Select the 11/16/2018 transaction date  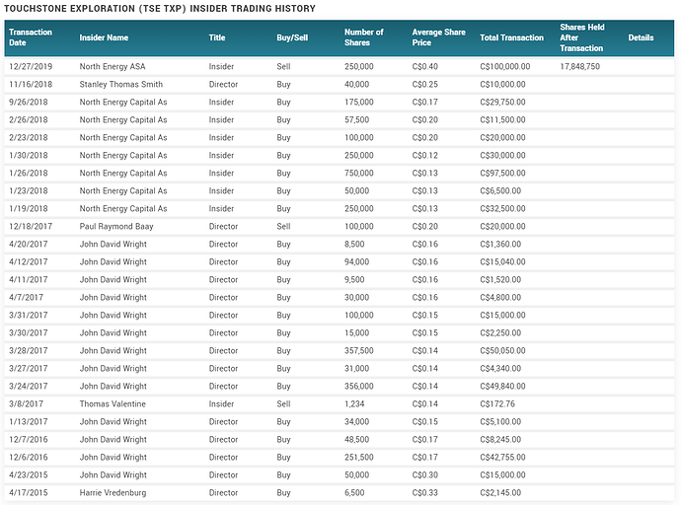pyautogui.click(x=31, y=84)
